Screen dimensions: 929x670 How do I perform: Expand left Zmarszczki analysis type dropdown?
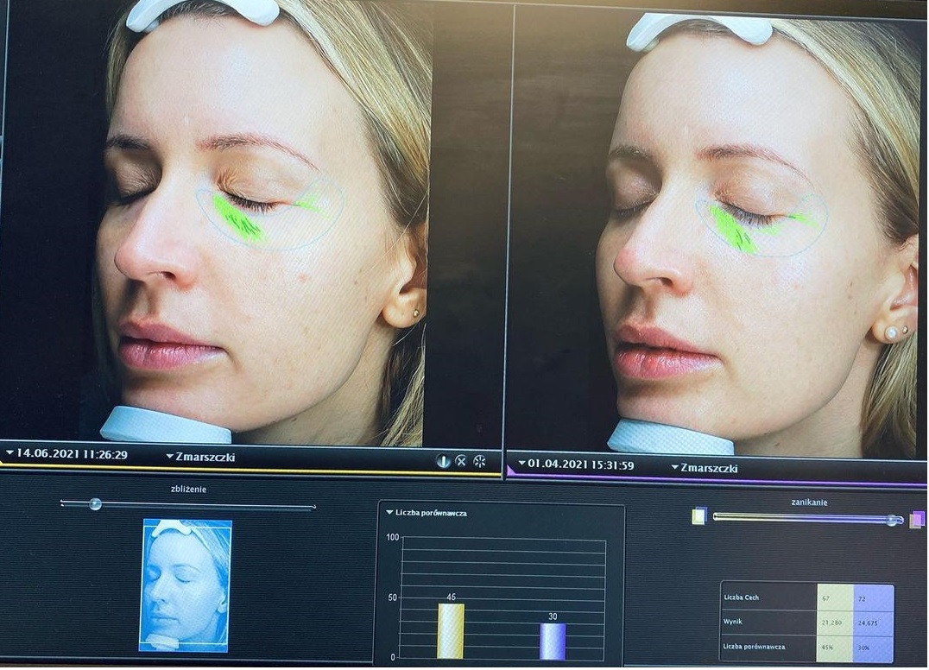click(199, 457)
